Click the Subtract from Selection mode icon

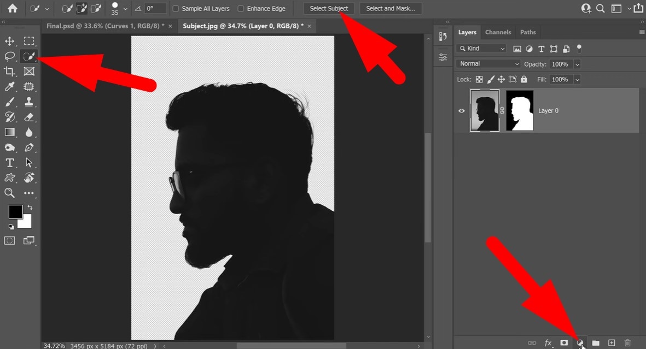coord(96,8)
